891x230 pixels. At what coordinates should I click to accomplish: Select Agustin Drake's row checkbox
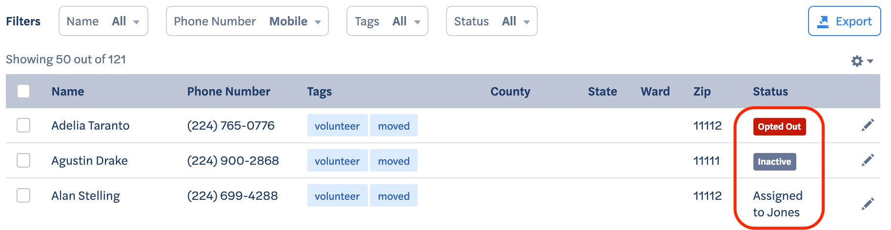(x=23, y=160)
